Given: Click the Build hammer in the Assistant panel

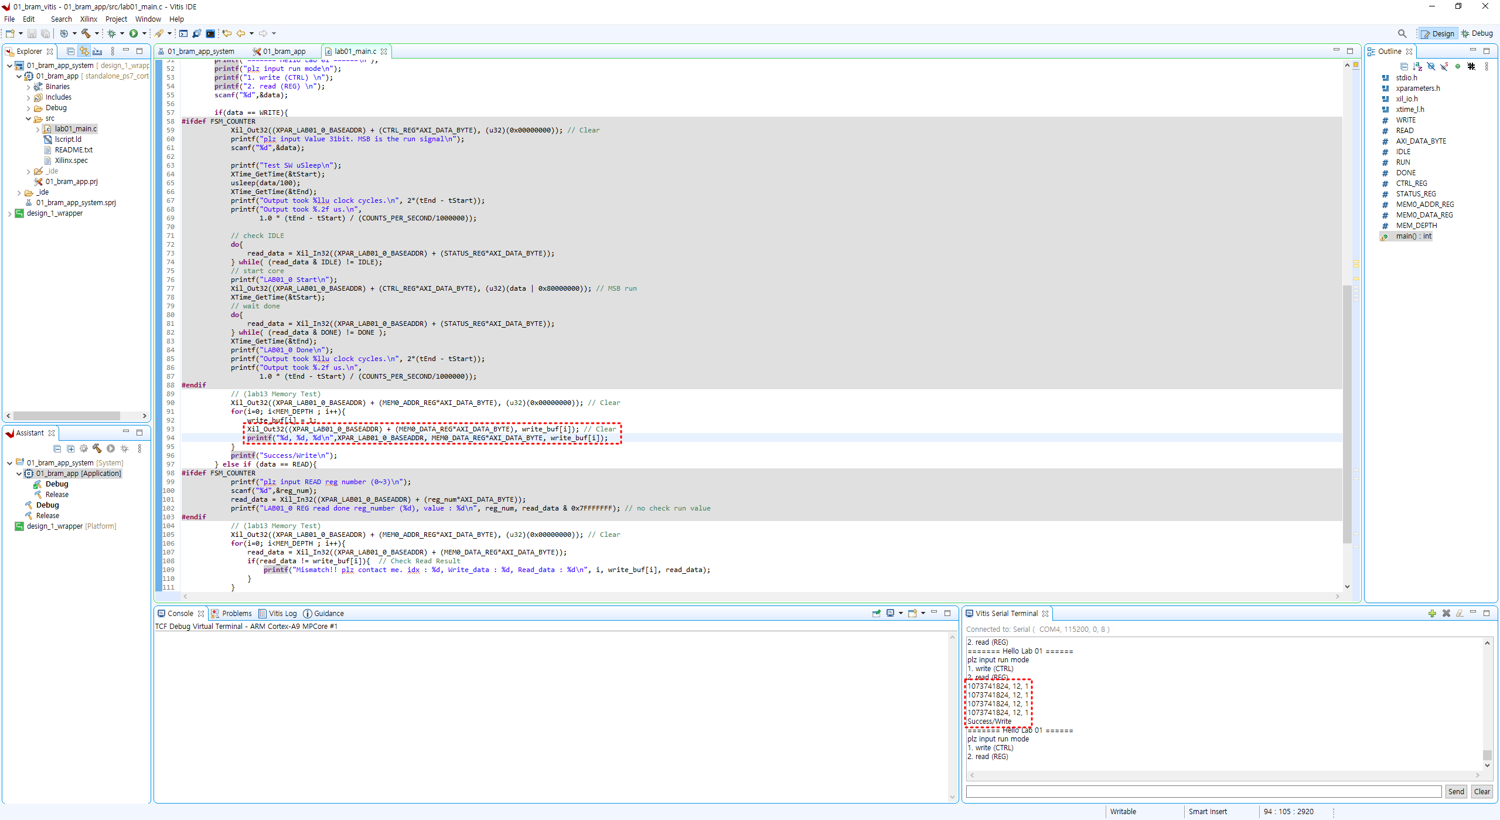Looking at the screenshot, I should (97, 448).
